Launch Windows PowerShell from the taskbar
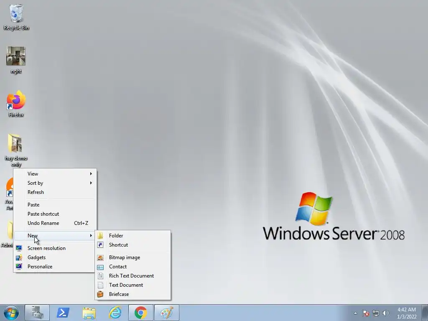This screenshot has height=321, width=428. pyautogui.click(x=63, y=313)
